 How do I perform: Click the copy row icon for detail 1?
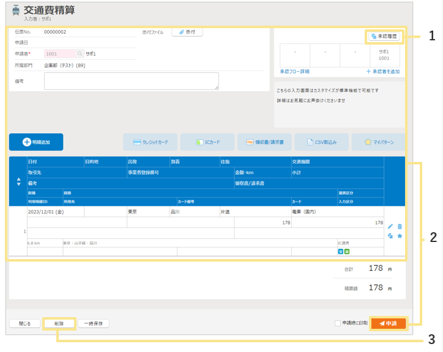[390, 236]
